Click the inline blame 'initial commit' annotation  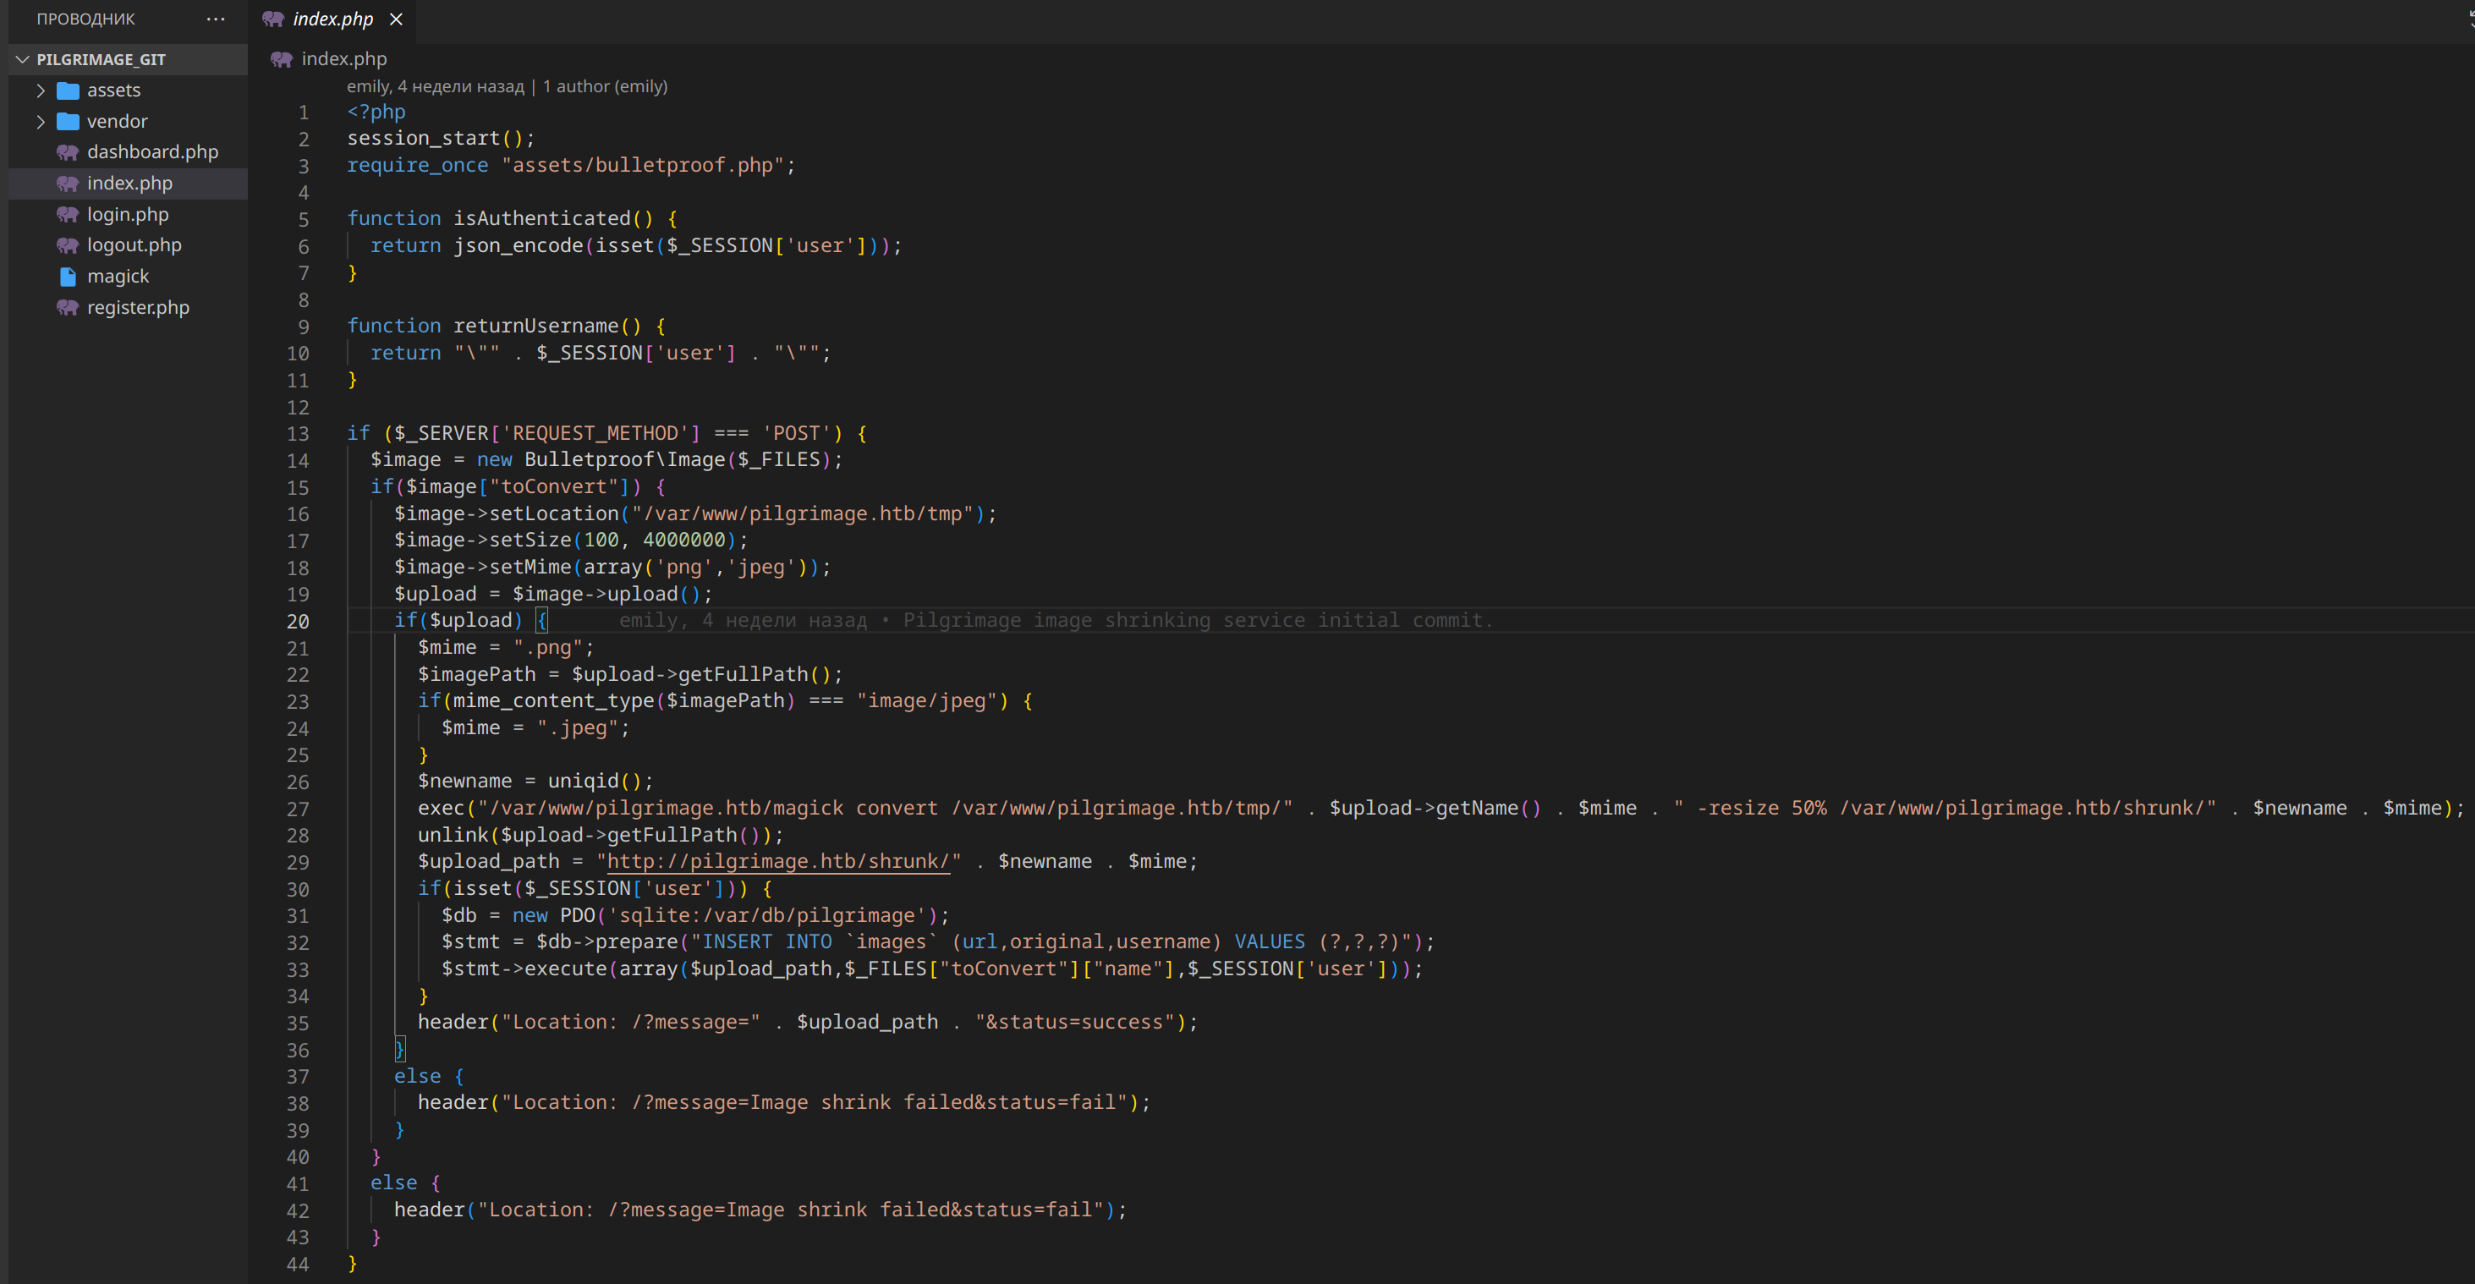(1056, 621)
